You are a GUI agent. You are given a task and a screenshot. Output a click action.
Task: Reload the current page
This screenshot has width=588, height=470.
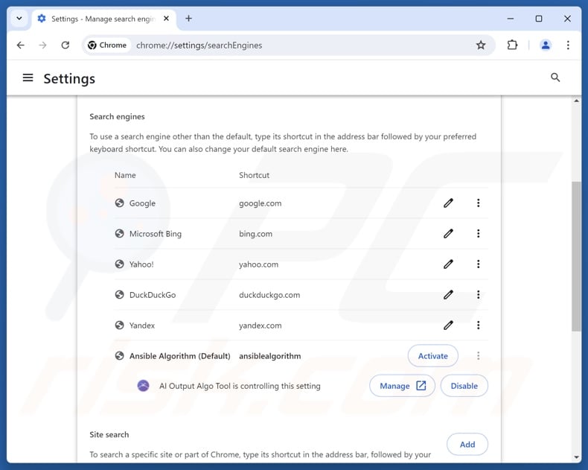pyautogui.click(x=65, y=45)
